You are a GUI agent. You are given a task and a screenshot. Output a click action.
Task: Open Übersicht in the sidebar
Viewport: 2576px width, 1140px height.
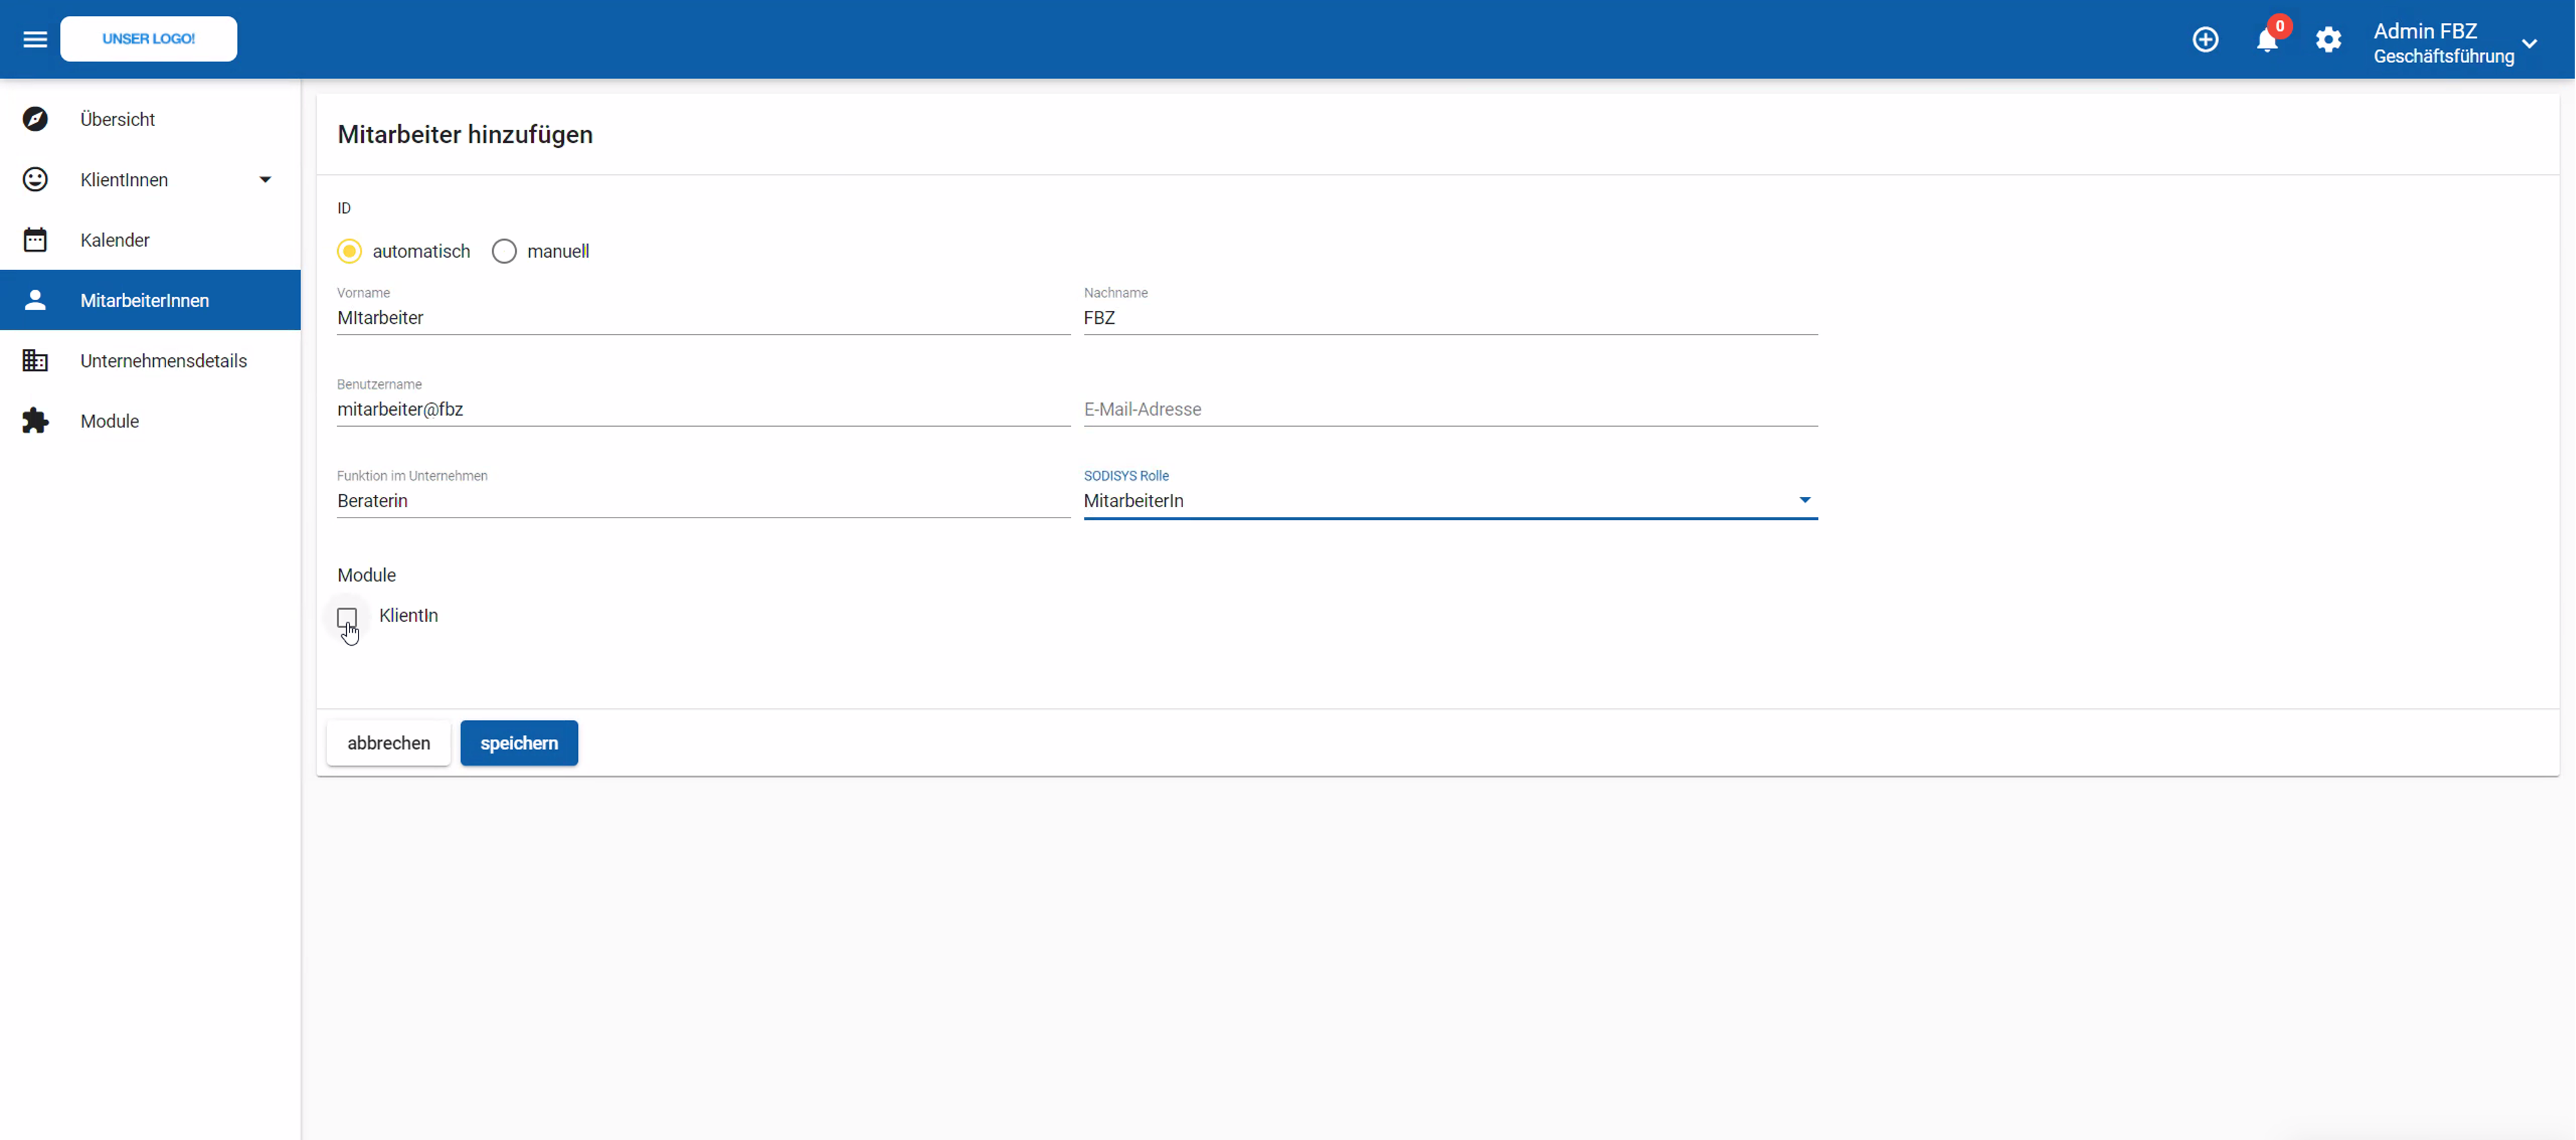pos(150,119)
